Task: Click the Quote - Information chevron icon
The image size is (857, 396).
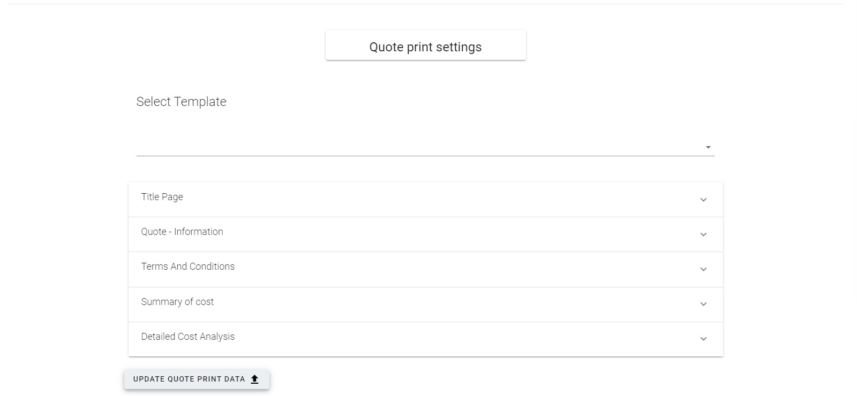Action: coord(703,234)
